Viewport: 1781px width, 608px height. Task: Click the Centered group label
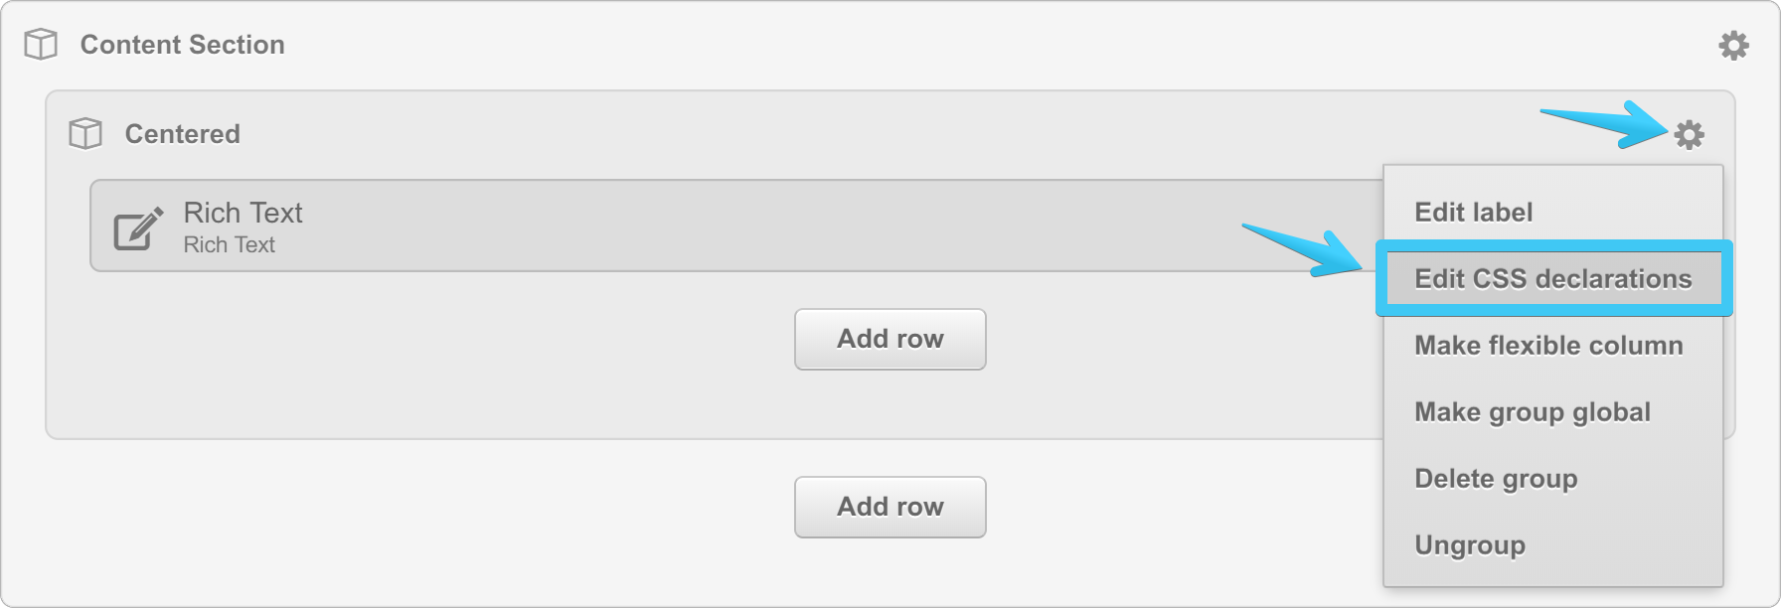(182, 134)
